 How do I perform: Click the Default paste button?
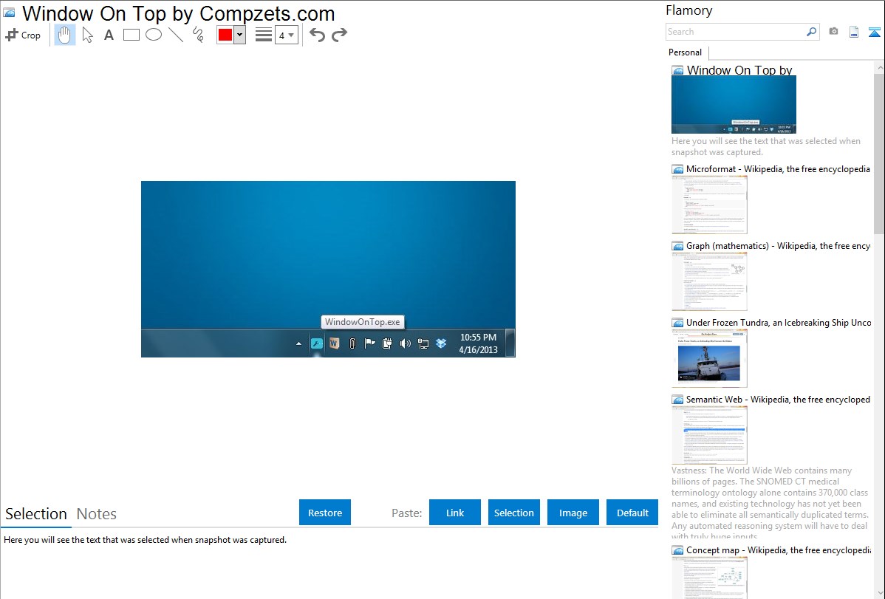[x=632, y=513]
